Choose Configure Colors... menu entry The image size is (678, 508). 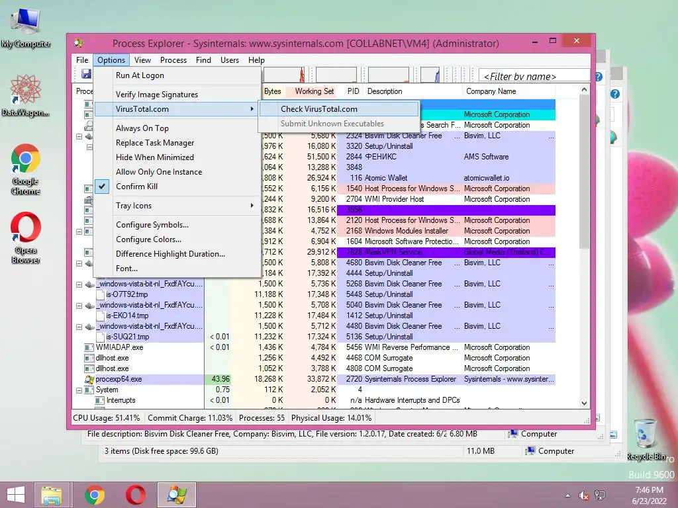click(x=177, y=239)
